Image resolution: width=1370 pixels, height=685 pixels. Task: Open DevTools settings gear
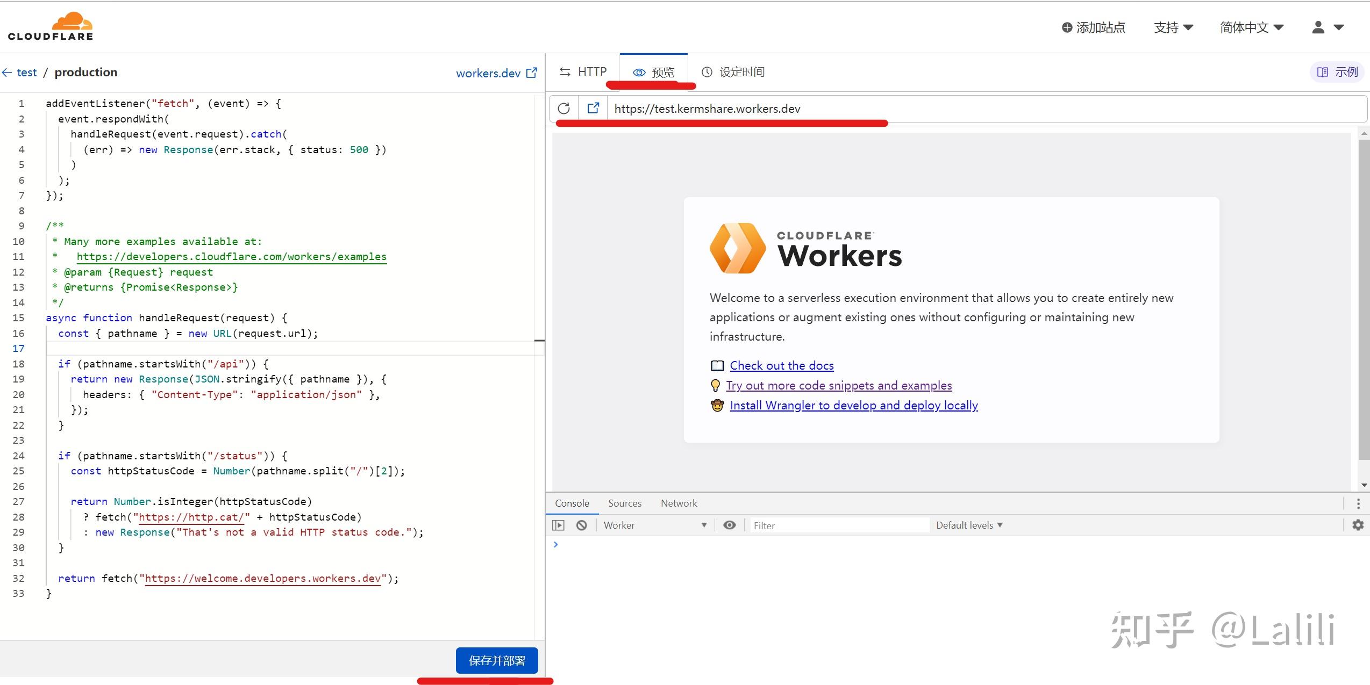point(1358,525)
